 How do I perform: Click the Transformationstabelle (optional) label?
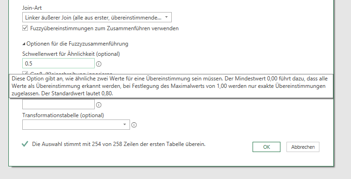[x=63, y=115]
